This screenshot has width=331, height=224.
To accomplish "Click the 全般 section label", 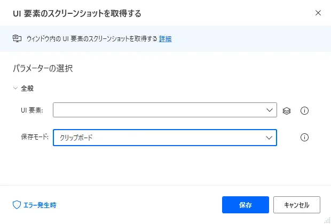I will click(x=27, y=88).
